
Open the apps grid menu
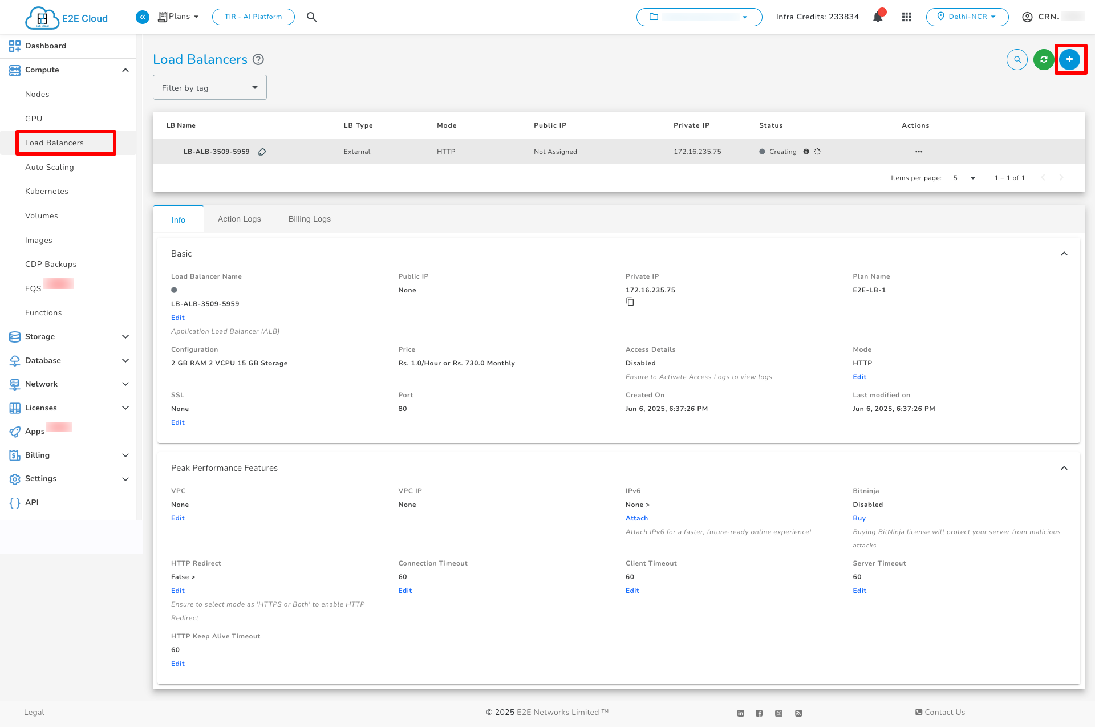point(906,17)
